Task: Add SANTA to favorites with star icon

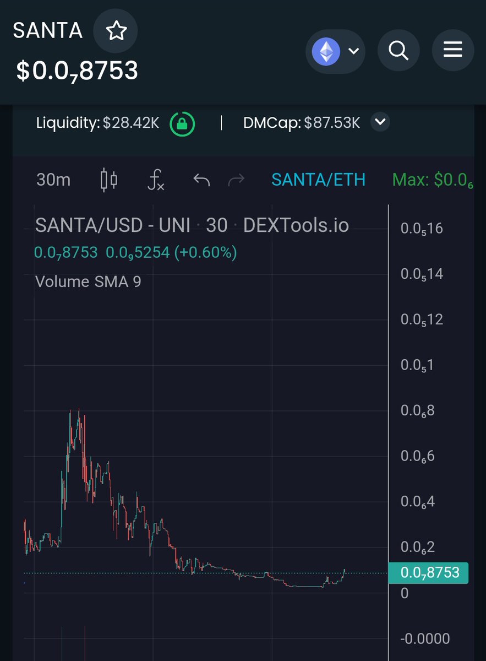Action: pos(116,31)
